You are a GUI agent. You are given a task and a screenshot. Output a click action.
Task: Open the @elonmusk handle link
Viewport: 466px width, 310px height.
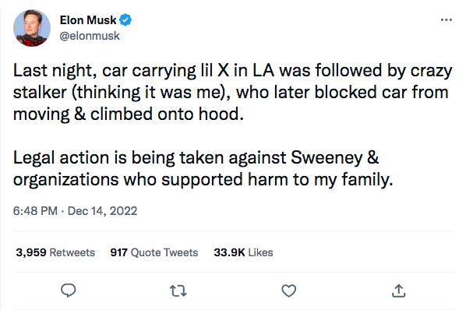(90, 36)
